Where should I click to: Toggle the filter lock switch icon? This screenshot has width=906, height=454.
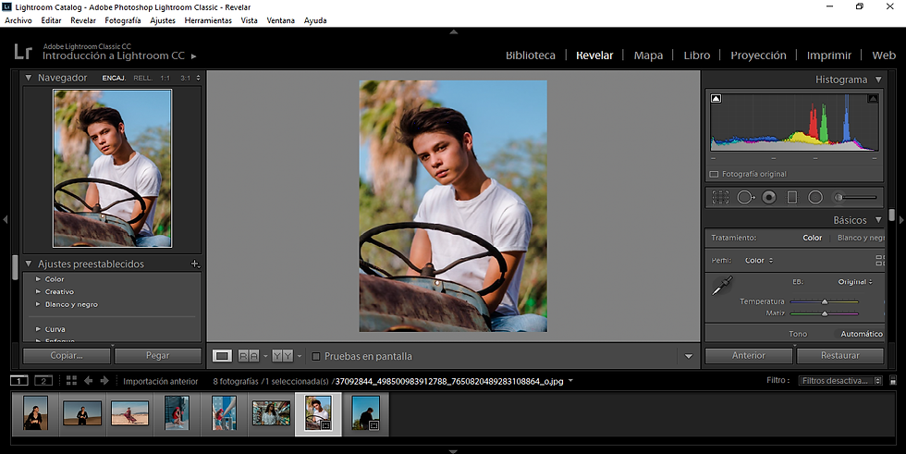tap(893, 381)
